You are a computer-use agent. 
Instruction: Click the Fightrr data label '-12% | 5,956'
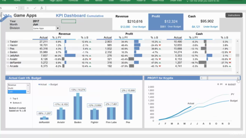[95, 105]
